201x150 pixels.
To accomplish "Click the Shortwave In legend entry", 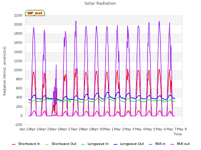I will click(26, 144).
